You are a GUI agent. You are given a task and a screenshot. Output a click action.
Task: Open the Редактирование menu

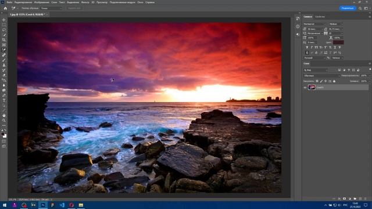23,2
